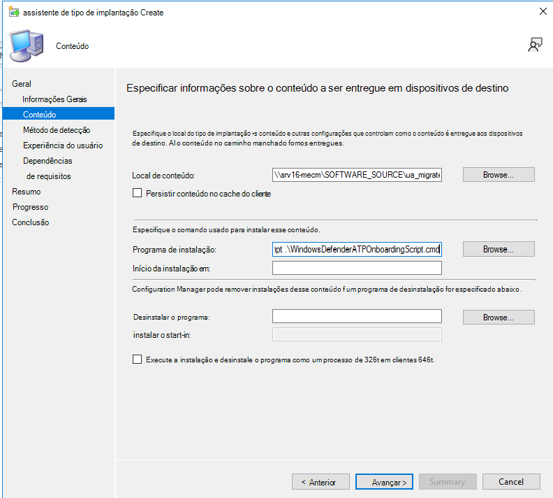This screenshot has height=498, width=553.
Task: Click the Anterior button
Action: point(320,482)
